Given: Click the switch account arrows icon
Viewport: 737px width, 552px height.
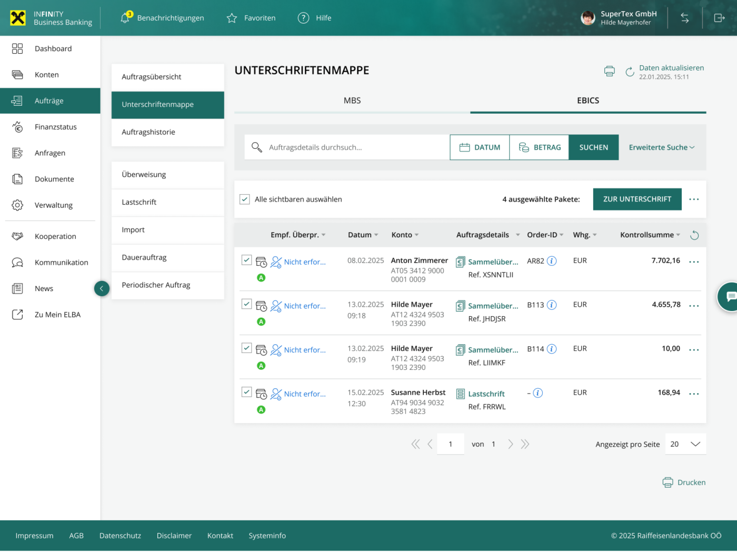Looking at the screenshot, I should pos(684,18).
